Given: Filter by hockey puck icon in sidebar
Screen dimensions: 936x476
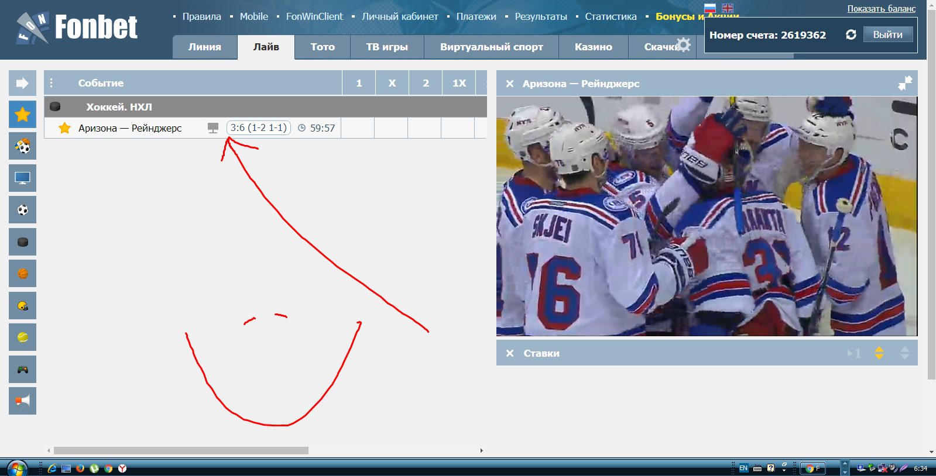Looking at the screenshot, I should [22, 242].
